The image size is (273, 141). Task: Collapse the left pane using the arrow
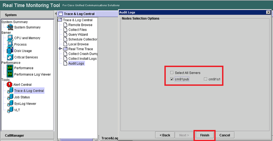(56, 14)
